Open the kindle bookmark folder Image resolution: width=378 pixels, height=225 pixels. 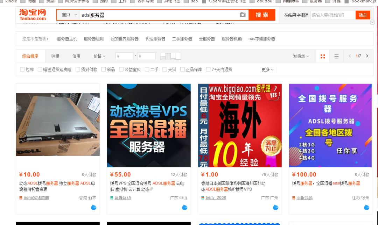tap(9, 1)
